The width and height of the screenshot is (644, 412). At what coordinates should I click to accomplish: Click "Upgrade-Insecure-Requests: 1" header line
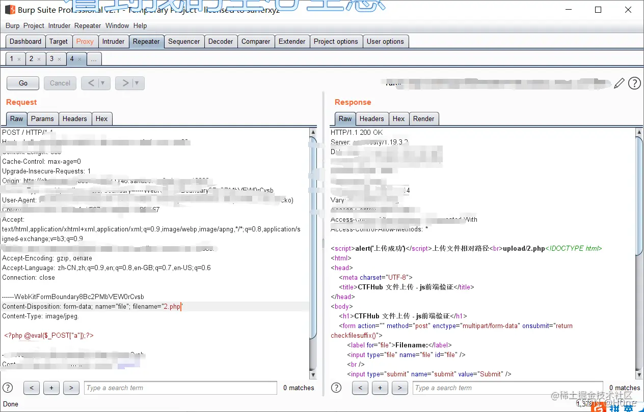click(46, 171)
